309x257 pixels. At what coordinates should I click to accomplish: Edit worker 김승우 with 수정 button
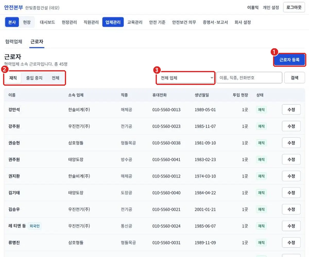[291, 209]
